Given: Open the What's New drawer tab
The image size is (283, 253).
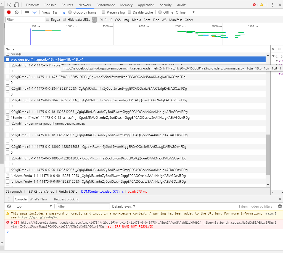Looking at the screenshot, I should 38,199.
